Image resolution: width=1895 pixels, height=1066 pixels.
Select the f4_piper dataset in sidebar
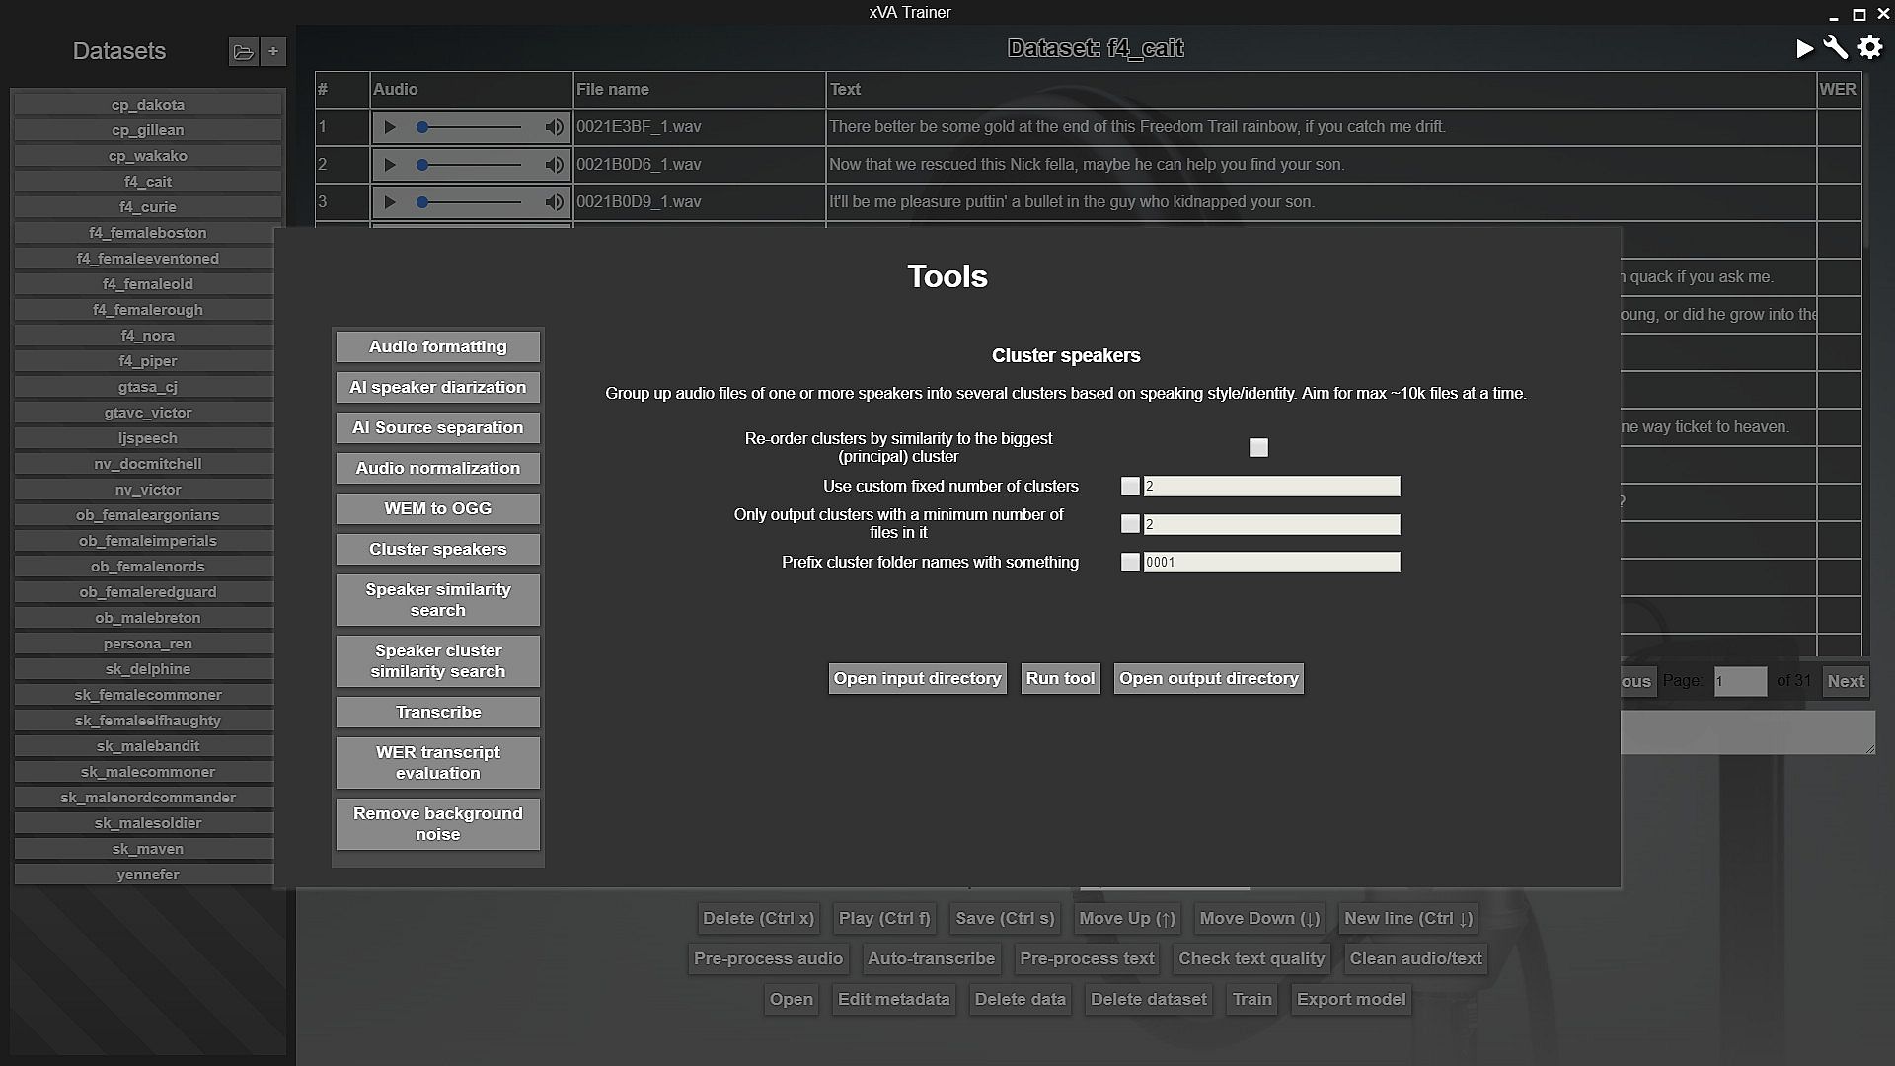pyautogui.click(x=148, y=361)
